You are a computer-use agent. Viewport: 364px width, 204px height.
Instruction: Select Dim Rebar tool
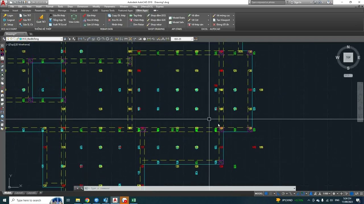(x=137, y=24)
